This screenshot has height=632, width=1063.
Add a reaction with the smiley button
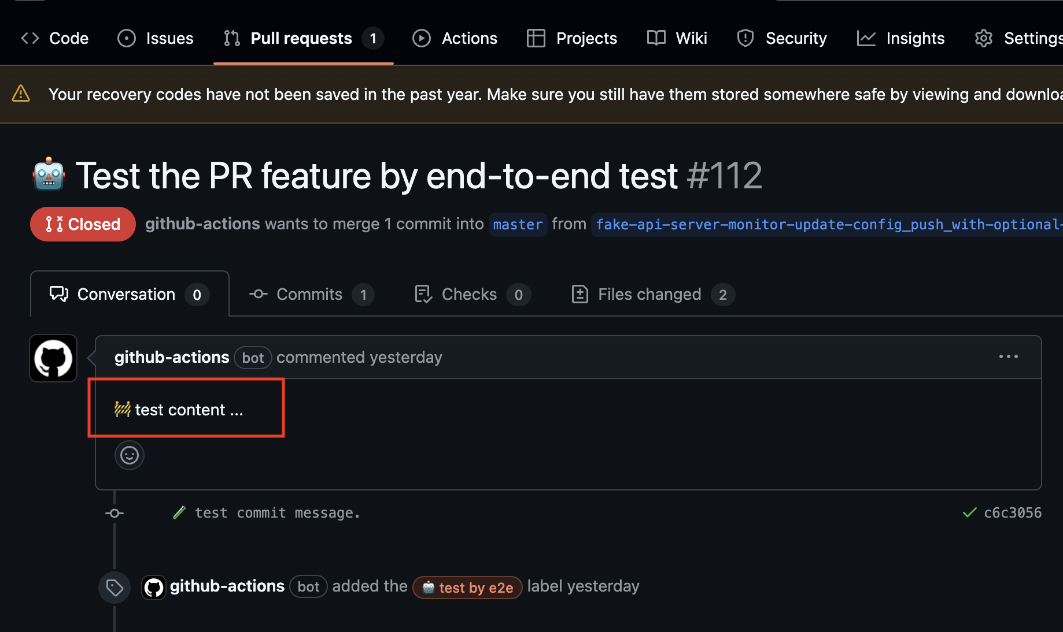[x=130, y=456]
